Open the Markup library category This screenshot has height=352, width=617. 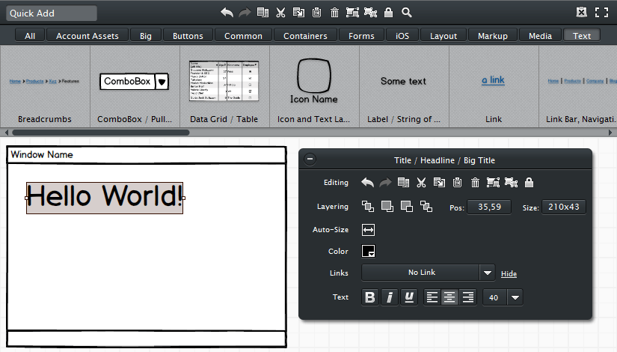[493, 36]
